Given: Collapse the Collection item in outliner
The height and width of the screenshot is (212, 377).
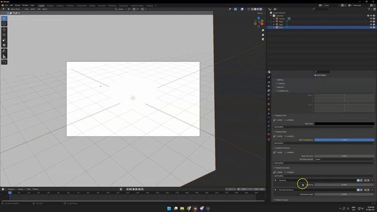Looking at the screenshot, I should [271, 16].
